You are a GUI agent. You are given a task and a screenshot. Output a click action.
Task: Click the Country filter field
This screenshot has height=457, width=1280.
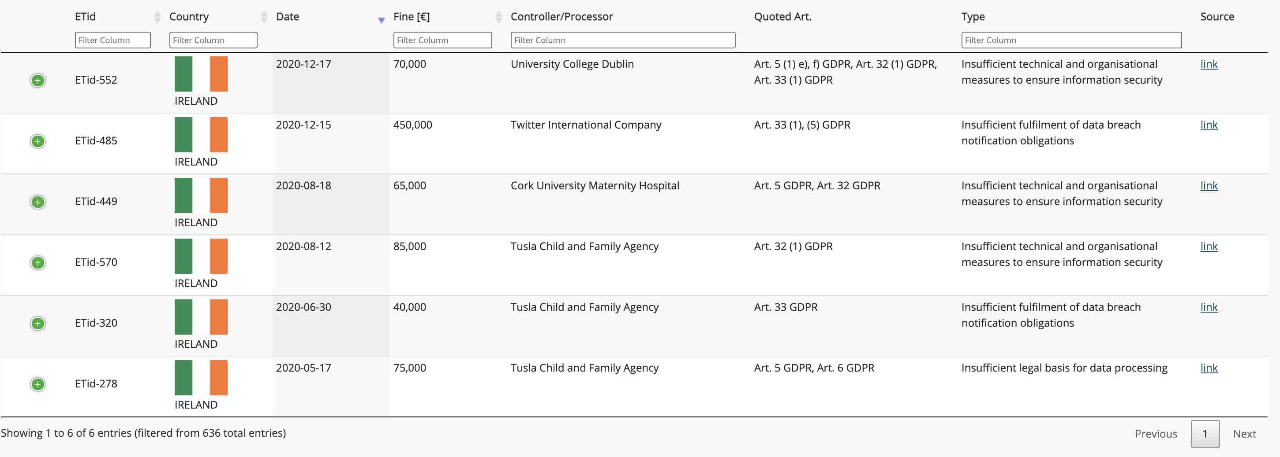coord(213,40)
